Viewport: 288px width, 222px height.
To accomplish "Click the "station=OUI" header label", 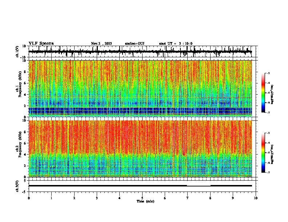I will tap(135, 44).
